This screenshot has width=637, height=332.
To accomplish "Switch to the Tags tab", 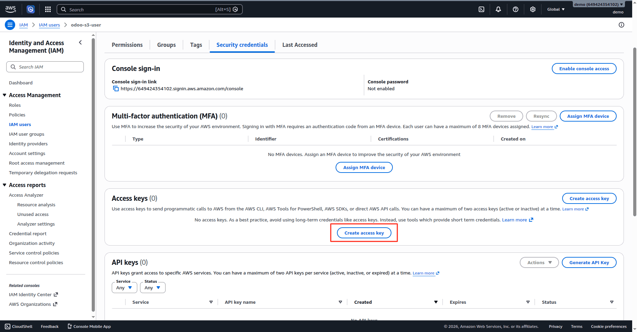I will click(x=196, y=45).
